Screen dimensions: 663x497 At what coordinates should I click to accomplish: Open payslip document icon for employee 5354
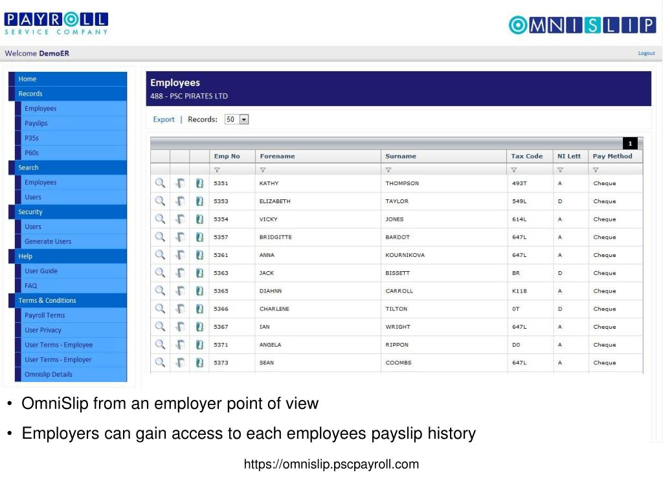(180, 219)
